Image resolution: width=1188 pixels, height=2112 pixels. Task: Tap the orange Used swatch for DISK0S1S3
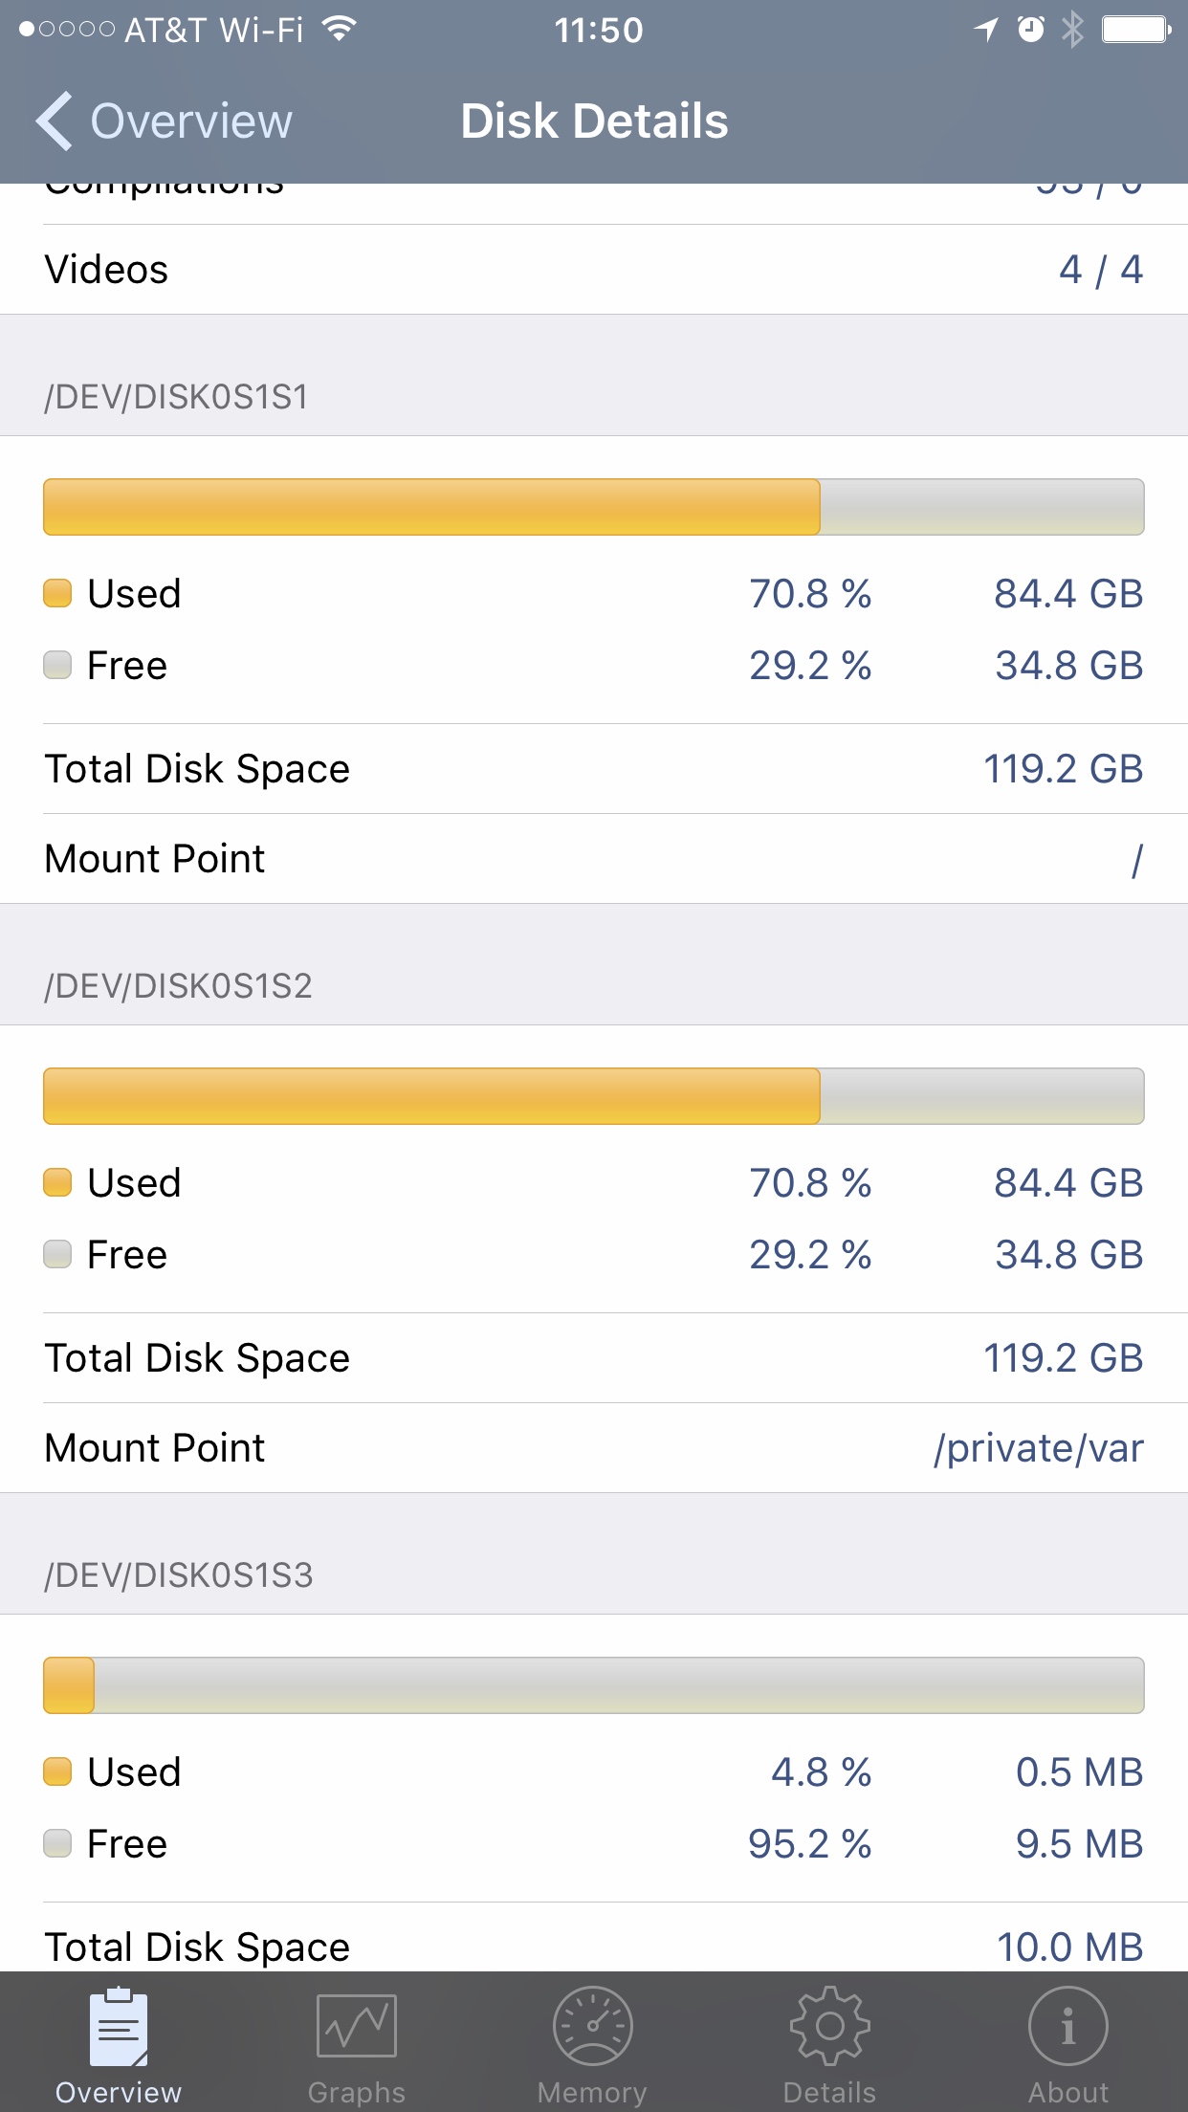click(x=57, y=1771)
